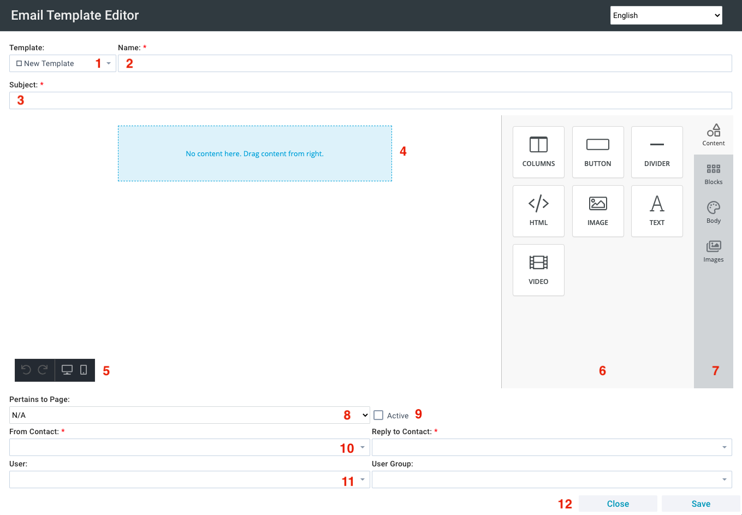The image size is (742, 515).
Task: Select the Video content block
Action: pyautogui.click(x=538, y=270)
